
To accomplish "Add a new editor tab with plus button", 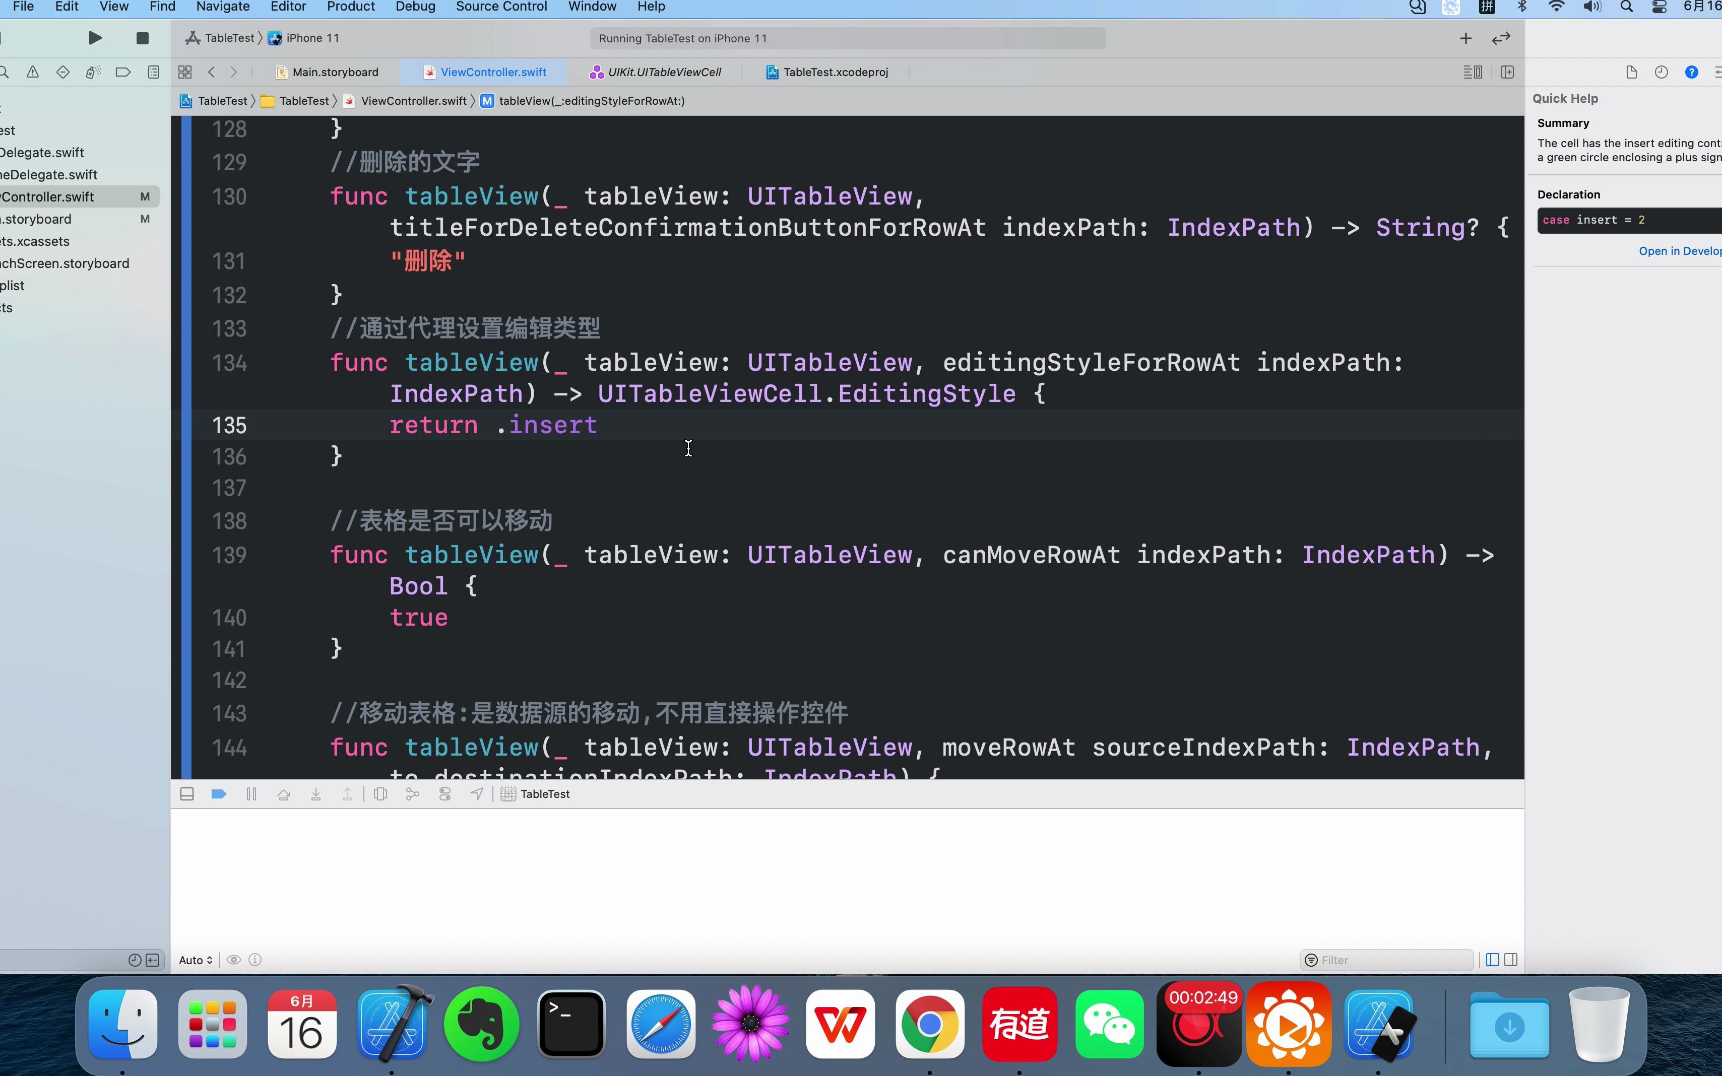I will (x=1465, y=38).
